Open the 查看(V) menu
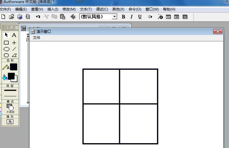 click(x=37, y=9)
